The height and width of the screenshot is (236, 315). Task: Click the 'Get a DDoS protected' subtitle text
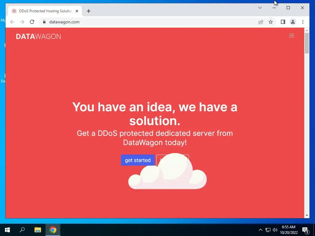155,138
